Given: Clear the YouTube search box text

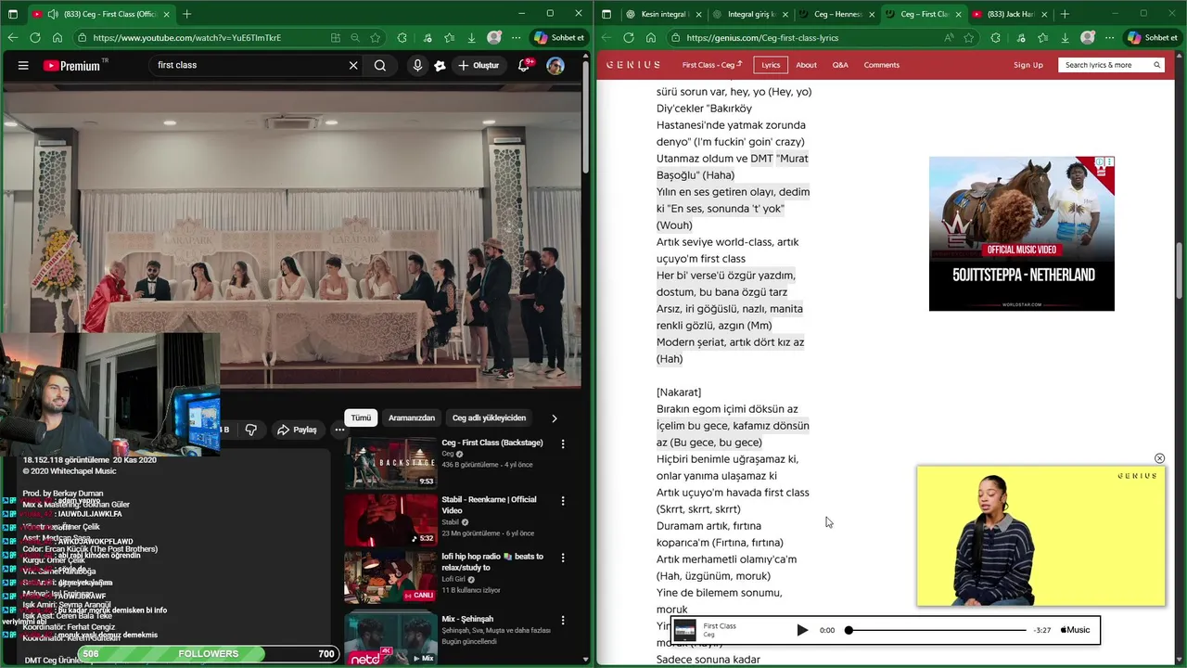Looking at the screenshot, I should click(x=353, y=66).
